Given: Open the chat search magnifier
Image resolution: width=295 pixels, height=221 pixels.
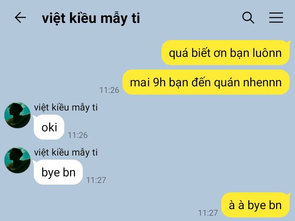Looking at the screenshot, I should [248, 18].
